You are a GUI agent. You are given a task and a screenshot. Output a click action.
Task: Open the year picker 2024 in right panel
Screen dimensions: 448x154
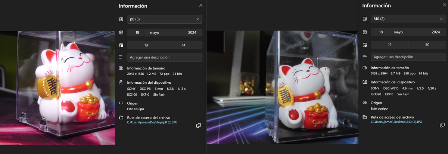pos(436,32)
